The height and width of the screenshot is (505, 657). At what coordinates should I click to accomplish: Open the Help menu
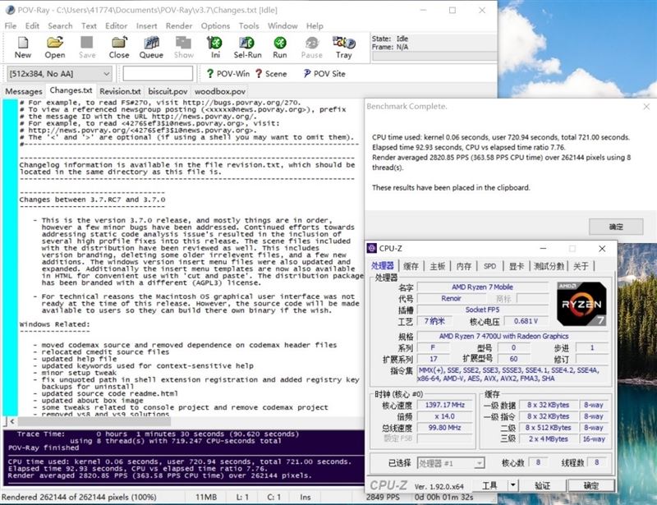coord(315,26)
